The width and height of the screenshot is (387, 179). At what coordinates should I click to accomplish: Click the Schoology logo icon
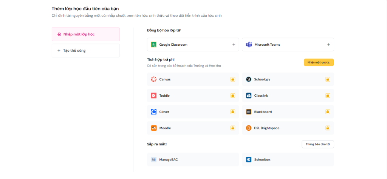[249, 79]
